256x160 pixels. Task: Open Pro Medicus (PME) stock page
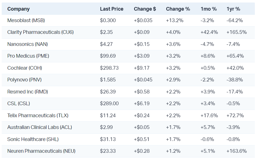[28, 56]
